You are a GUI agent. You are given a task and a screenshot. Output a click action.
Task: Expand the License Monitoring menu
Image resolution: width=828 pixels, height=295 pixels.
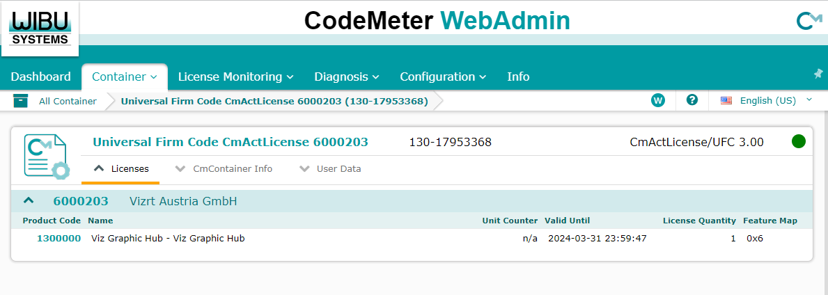235,77
